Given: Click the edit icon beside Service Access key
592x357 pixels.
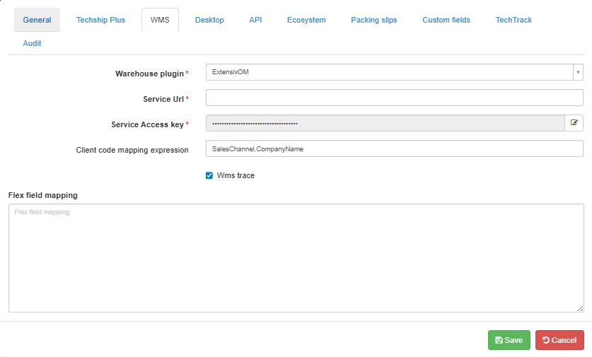Looking at the screenshot, I should click(x=574, y=123).
